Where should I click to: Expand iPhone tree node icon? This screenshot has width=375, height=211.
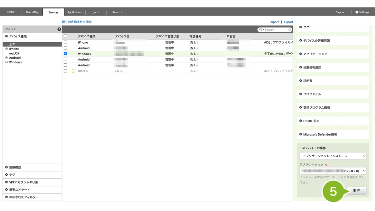click(x=6, y=49)
